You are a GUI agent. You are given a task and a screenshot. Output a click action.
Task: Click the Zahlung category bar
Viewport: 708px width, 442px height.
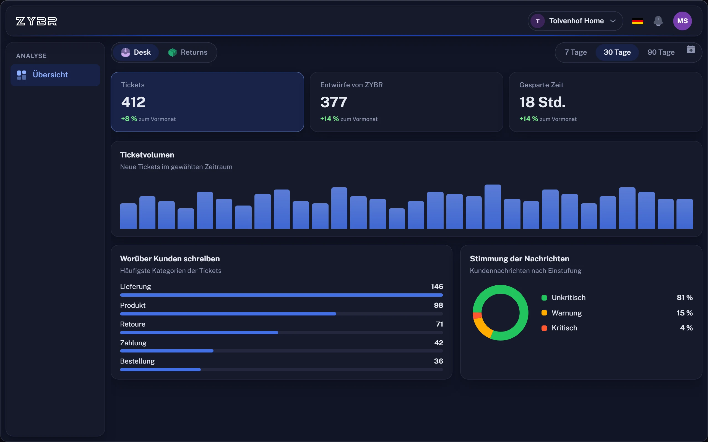[282, 351]
